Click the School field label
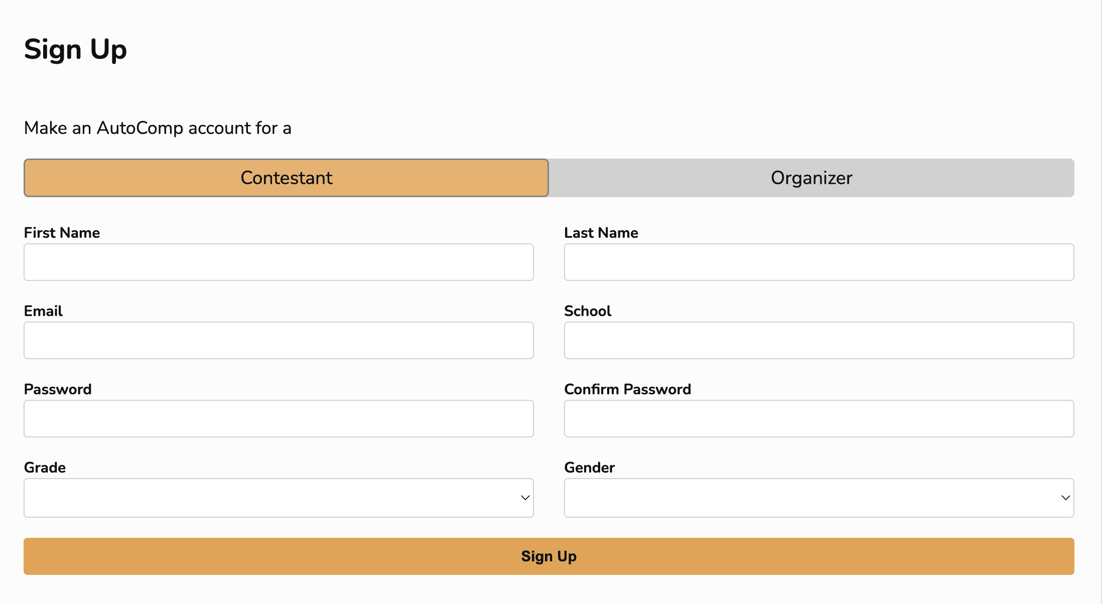 588,311
